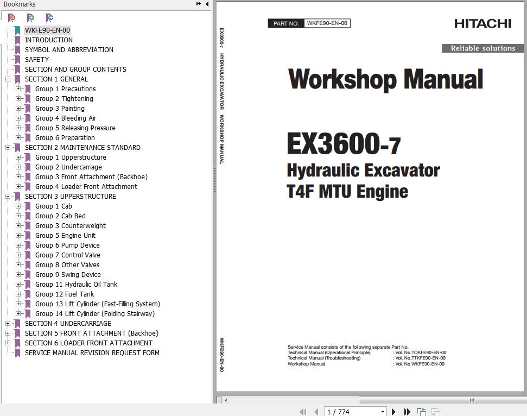Open Group 9 Swing Device bookmark
The height and width of the screenshot is (416, 527).
(68, 274)
